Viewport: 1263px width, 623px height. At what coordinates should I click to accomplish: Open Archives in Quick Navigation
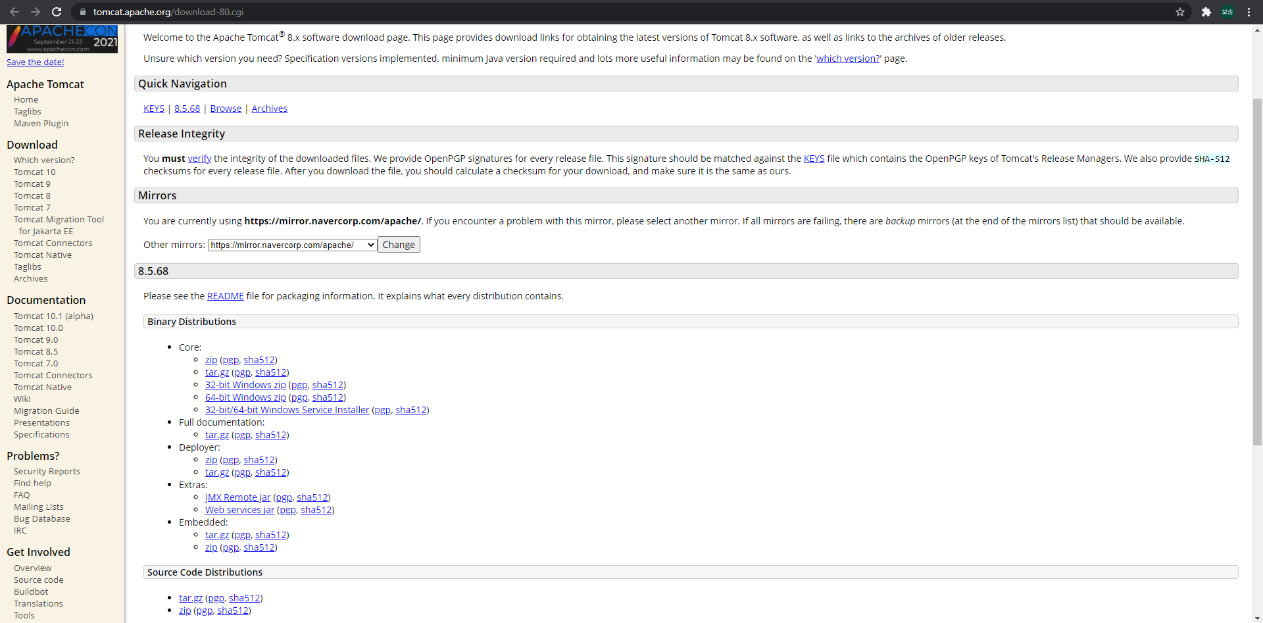pos(269,109)
